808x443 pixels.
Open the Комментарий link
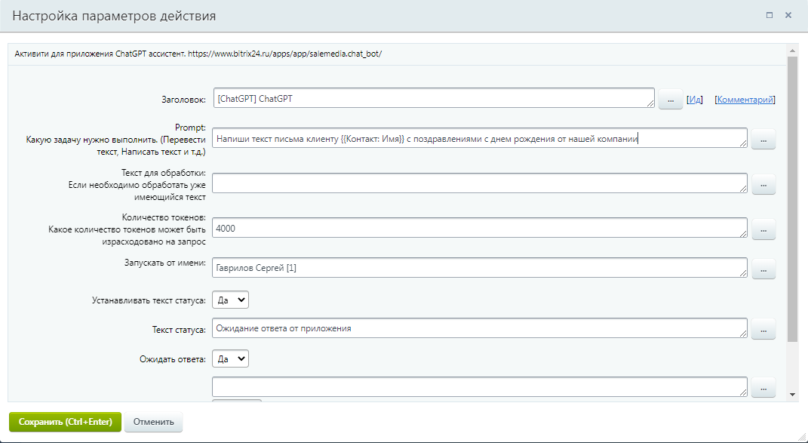[x=745, y=100]
